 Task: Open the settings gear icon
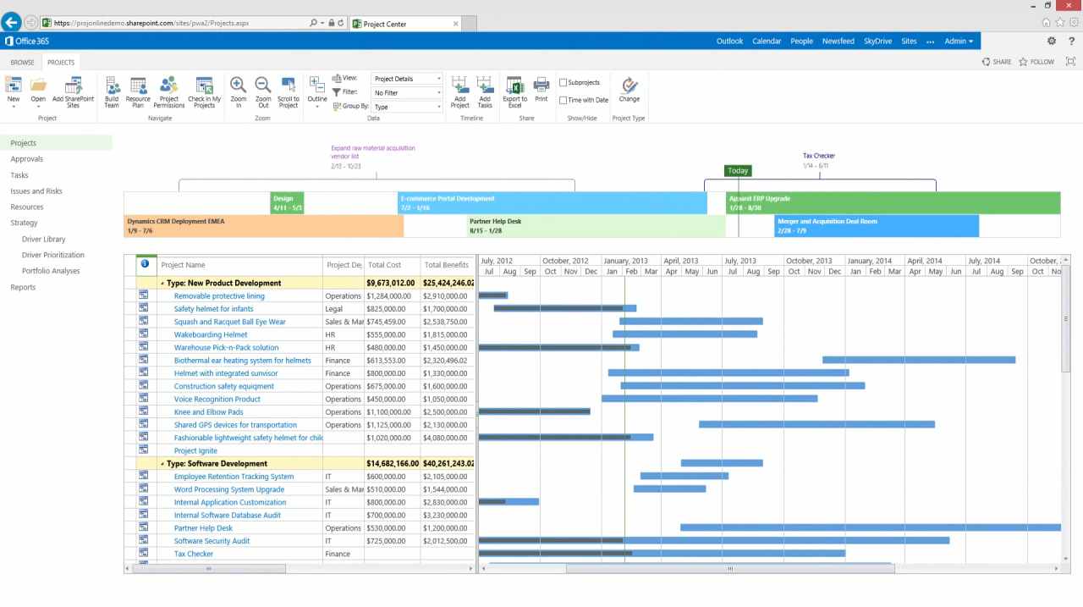pyautogui.click(x=1052, y=41)
